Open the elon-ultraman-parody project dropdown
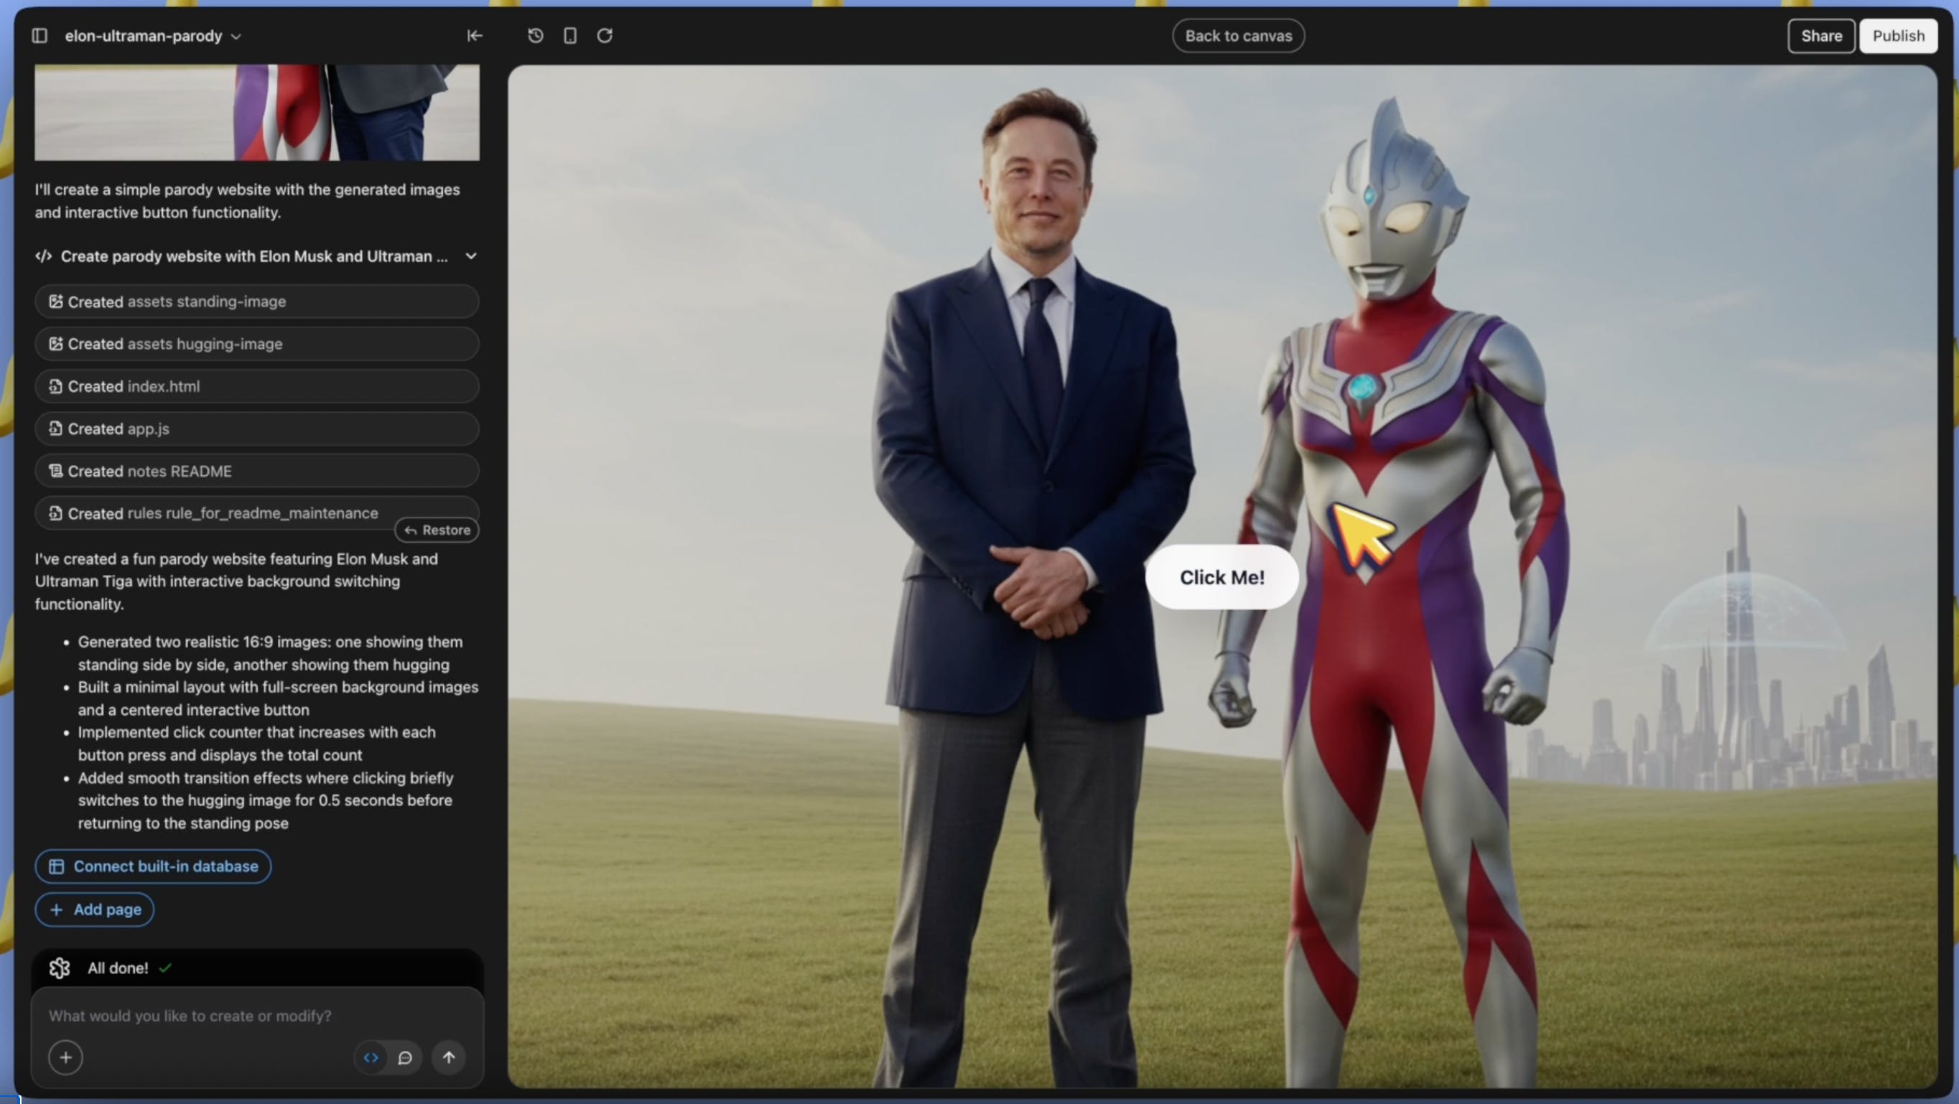This screenshot has width=1959, height=1104. (x=153, y=36)
